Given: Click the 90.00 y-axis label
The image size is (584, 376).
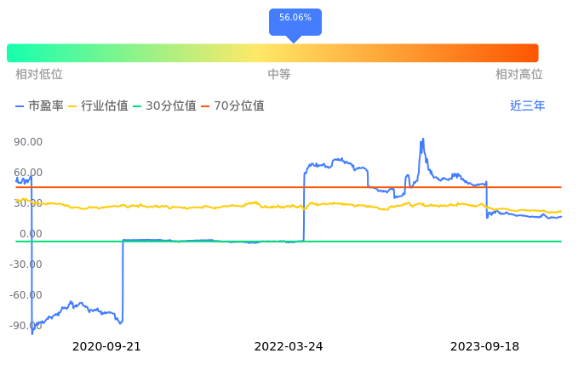Looking at the screenshot, I should [28, 142].
